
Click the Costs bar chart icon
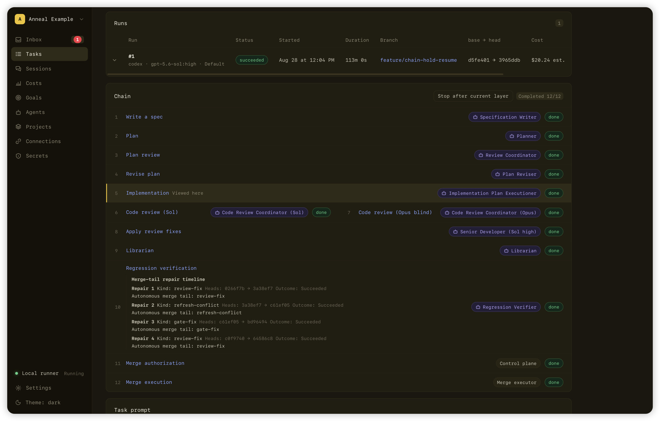click(18, 83)
